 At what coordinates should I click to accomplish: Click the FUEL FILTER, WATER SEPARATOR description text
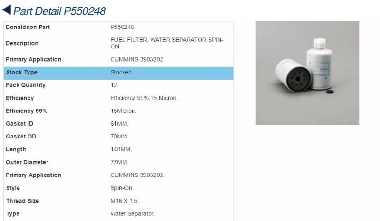point(167,43)
